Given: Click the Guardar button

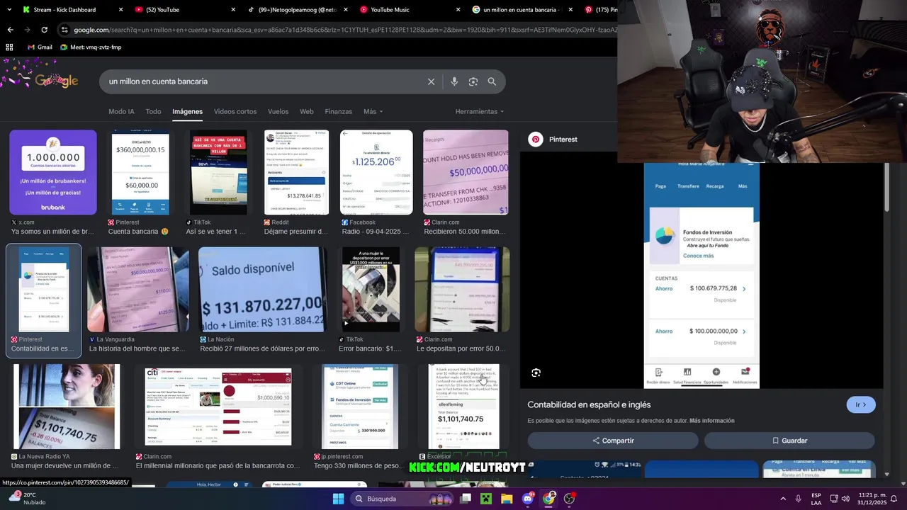Looking at the screenshot, I should tap(789, 441).
